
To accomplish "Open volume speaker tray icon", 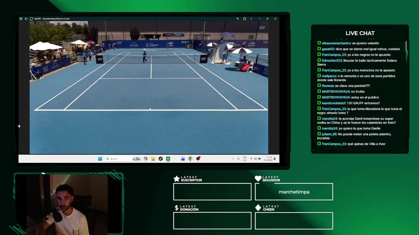I will (x=255, y=159).
